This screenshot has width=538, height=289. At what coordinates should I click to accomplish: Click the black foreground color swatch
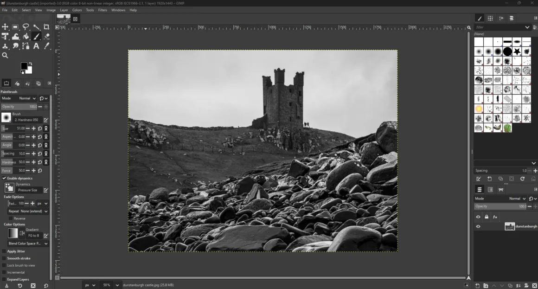tap(24, 66)
